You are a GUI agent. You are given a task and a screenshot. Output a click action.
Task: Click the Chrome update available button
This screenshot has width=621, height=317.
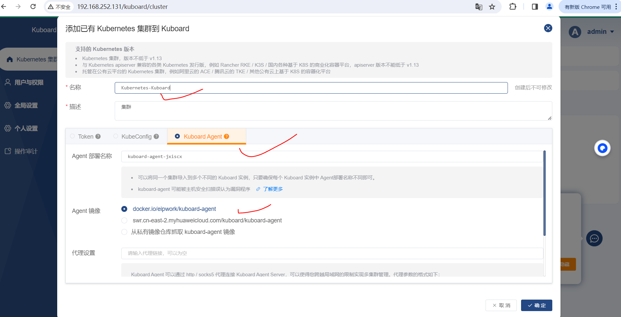(x=588, y=7)
